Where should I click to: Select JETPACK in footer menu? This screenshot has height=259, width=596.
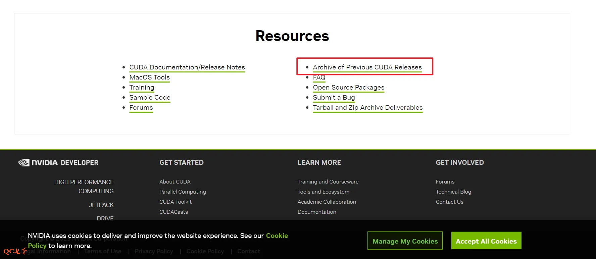[x=101, y=205]
